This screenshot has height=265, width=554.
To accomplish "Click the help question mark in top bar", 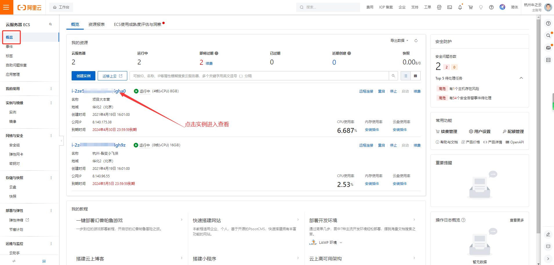I will click(x=491, y=7).
